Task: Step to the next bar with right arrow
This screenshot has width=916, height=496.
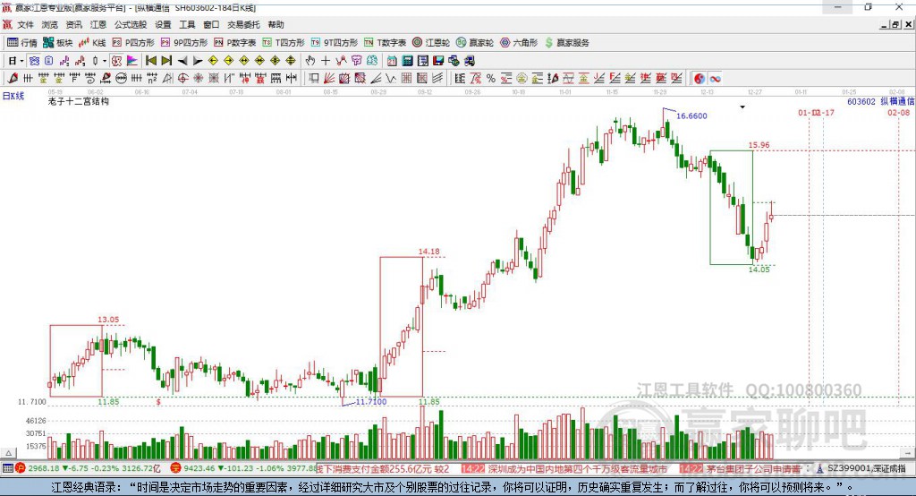Action: [198, 61]
